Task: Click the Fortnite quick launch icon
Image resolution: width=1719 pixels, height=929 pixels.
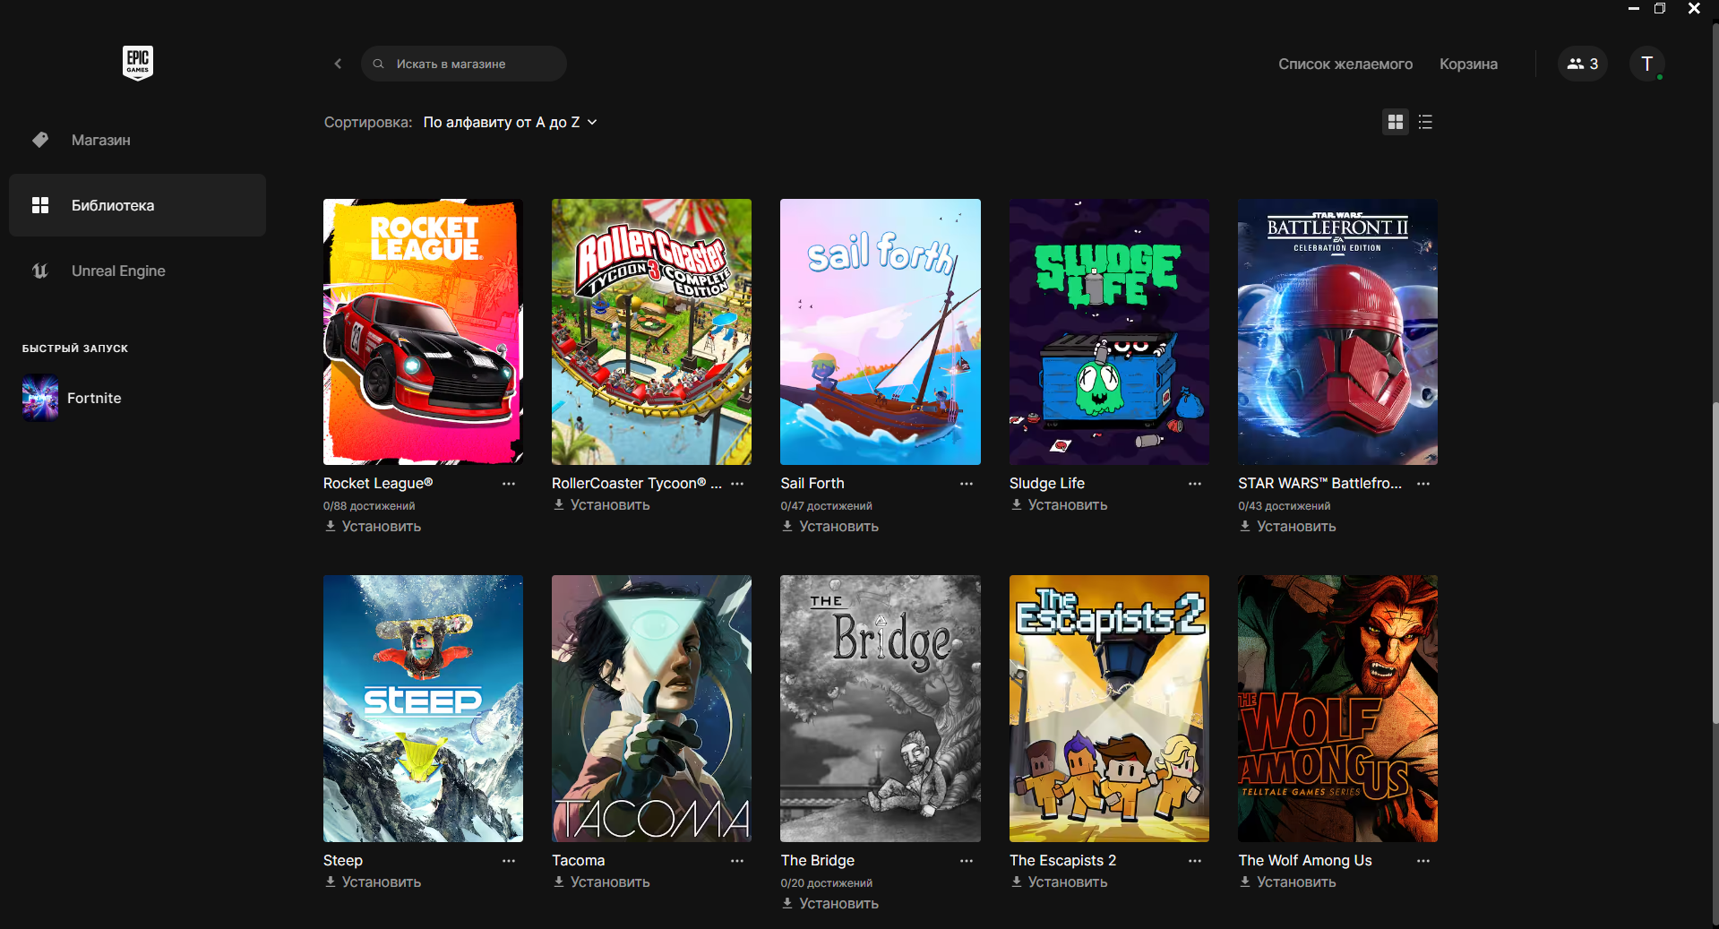Action: 40,398
